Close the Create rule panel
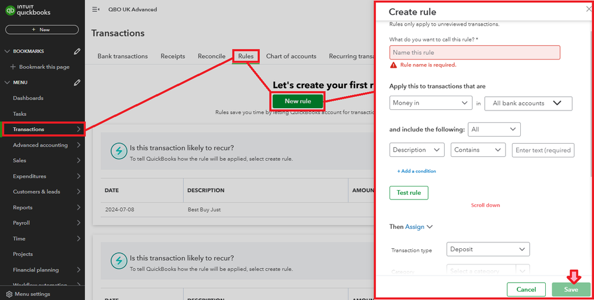The height and width of the screenshot is (300, 594). [x=589, y=9]
